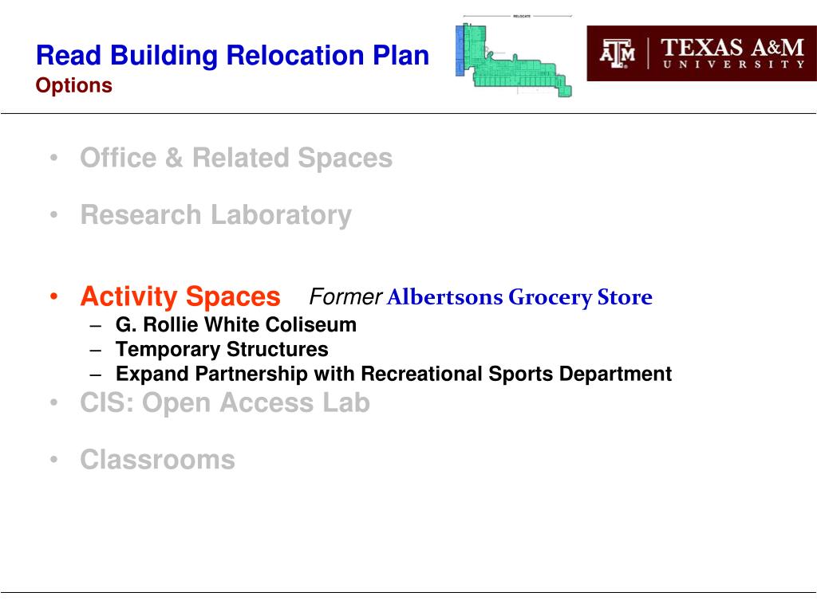Select the Read Building Relocation Plan title
Viewport: 817px width, 612px height.
(232, 55)
